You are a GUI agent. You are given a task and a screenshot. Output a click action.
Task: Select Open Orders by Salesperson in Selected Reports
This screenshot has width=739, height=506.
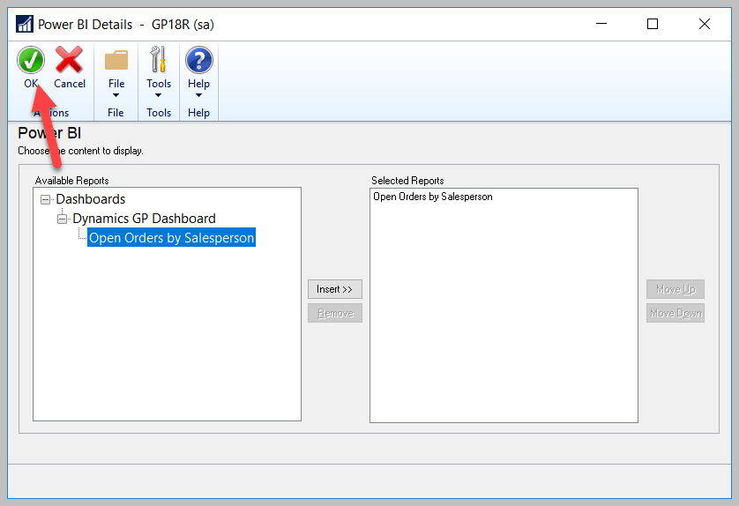coord(433,197)
